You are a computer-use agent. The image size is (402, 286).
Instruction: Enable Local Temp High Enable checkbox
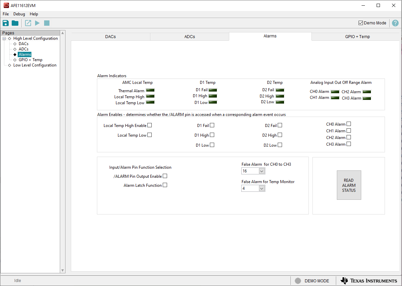[x=150, y=125]
